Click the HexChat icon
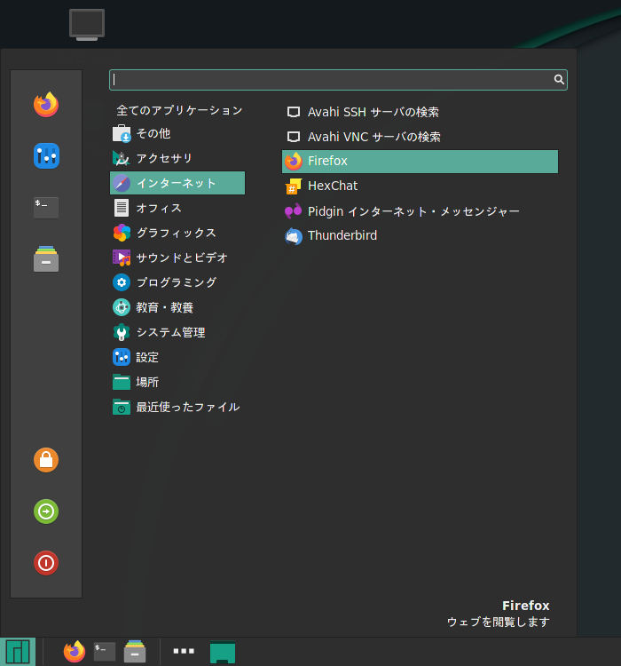 tap(294, 186)
